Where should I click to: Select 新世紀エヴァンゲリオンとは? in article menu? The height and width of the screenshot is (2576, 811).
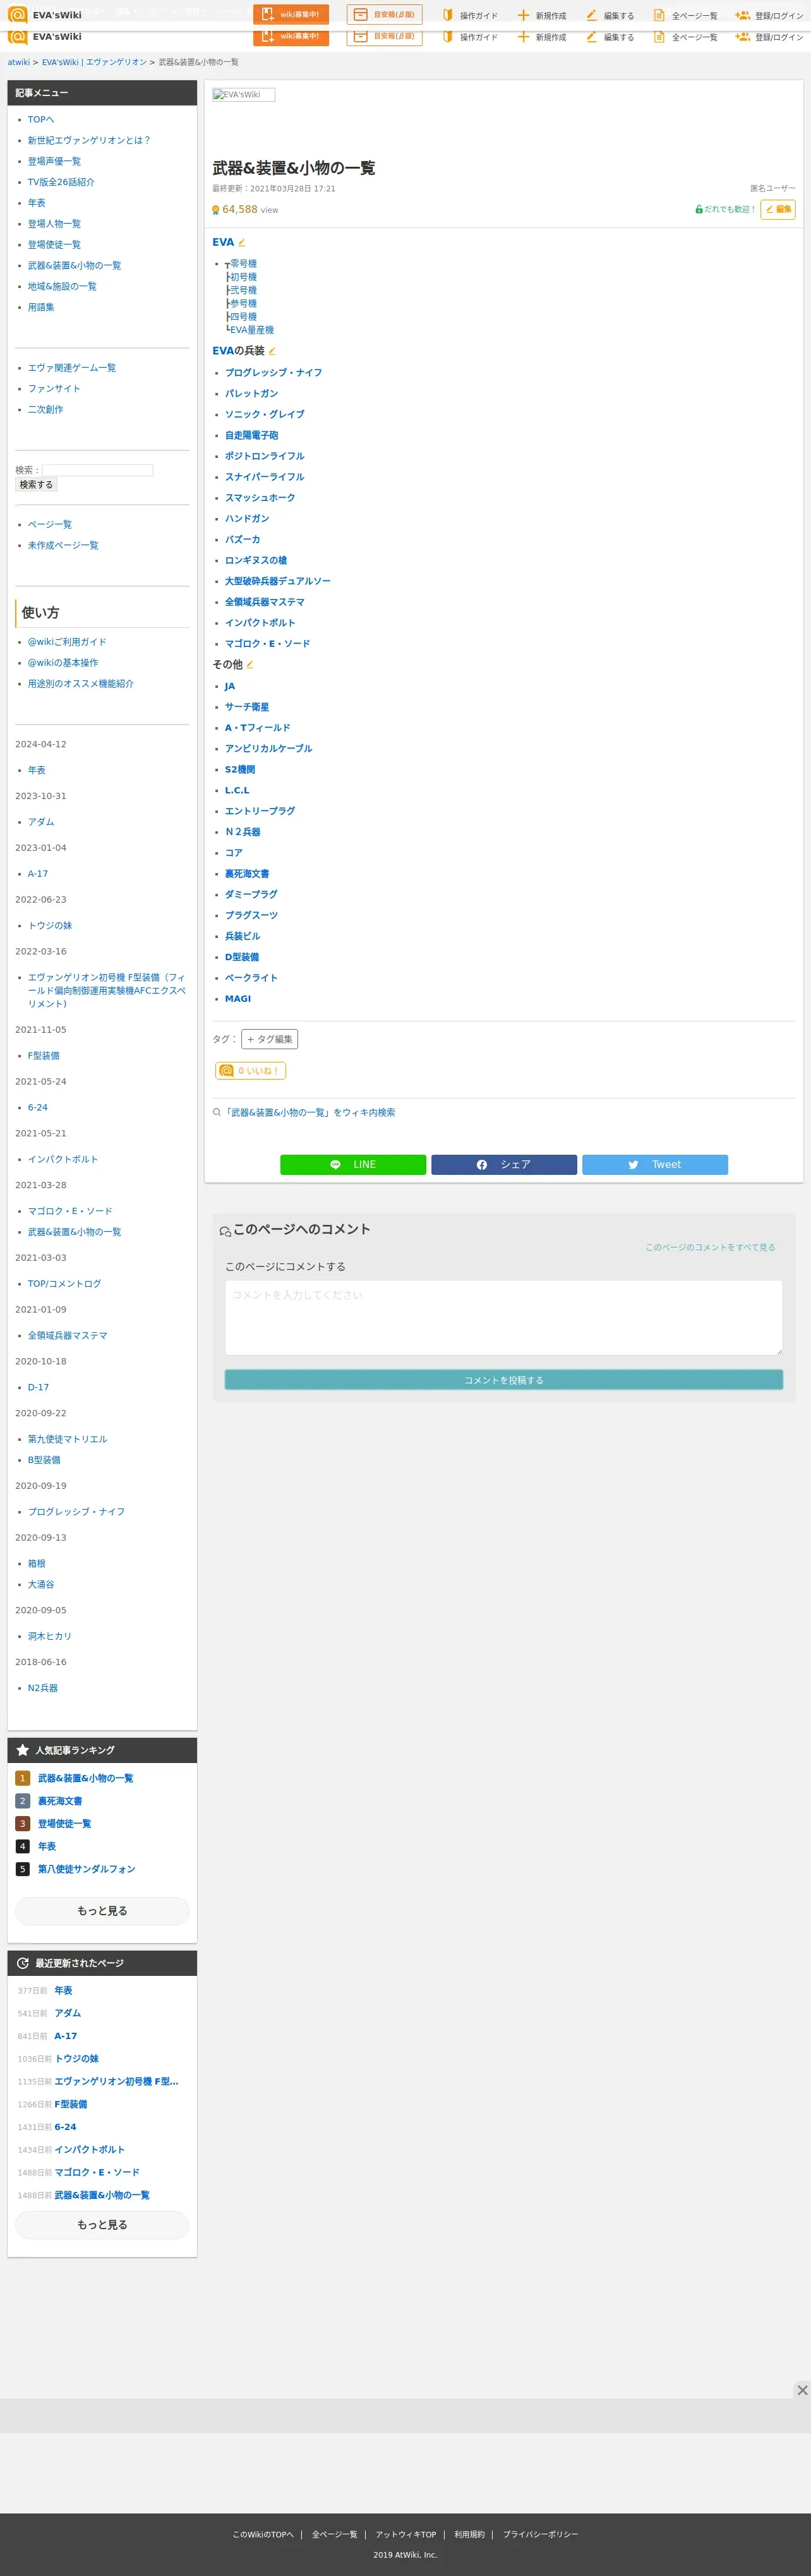coord(89,141)
